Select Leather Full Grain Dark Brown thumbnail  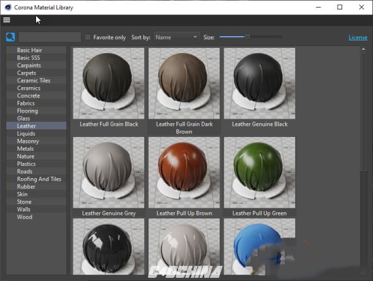click(x=184, y=83)
